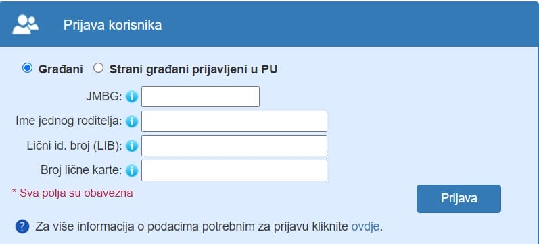Click the 'Sva polja su obavezna' note
This screenshot has width=539, height=244.
[72, 193]
